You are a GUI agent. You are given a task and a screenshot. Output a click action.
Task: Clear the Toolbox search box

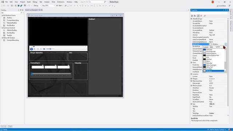pyautogui.click(x=21, y=13)
